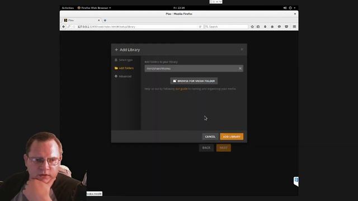Open a new tab with plus icon
Screen dimensions: 358x201
pyautogui.click(x=105, y=20)
